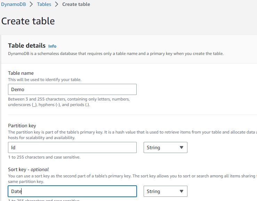Screen dimensions: 257x201
Task: Open the DynamoDB breadcrumb link
Action: coord(14,4)
